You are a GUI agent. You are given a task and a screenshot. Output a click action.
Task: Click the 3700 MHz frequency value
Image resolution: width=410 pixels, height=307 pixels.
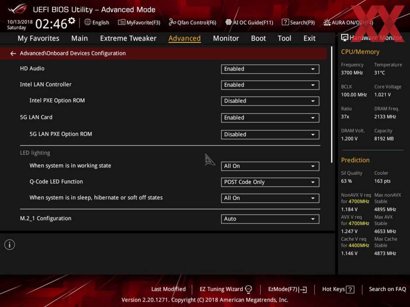point(352,73)
